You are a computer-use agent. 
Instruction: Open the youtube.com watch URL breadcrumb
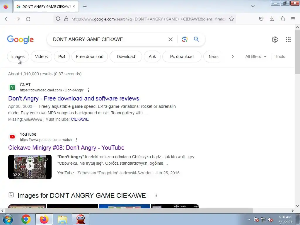click(46, 140)
